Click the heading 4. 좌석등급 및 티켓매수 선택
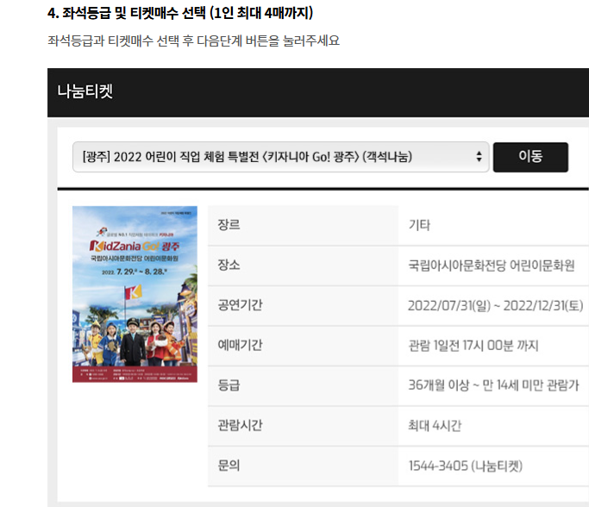The height and width of the screenshot is (507, 589). coord(180,13)
